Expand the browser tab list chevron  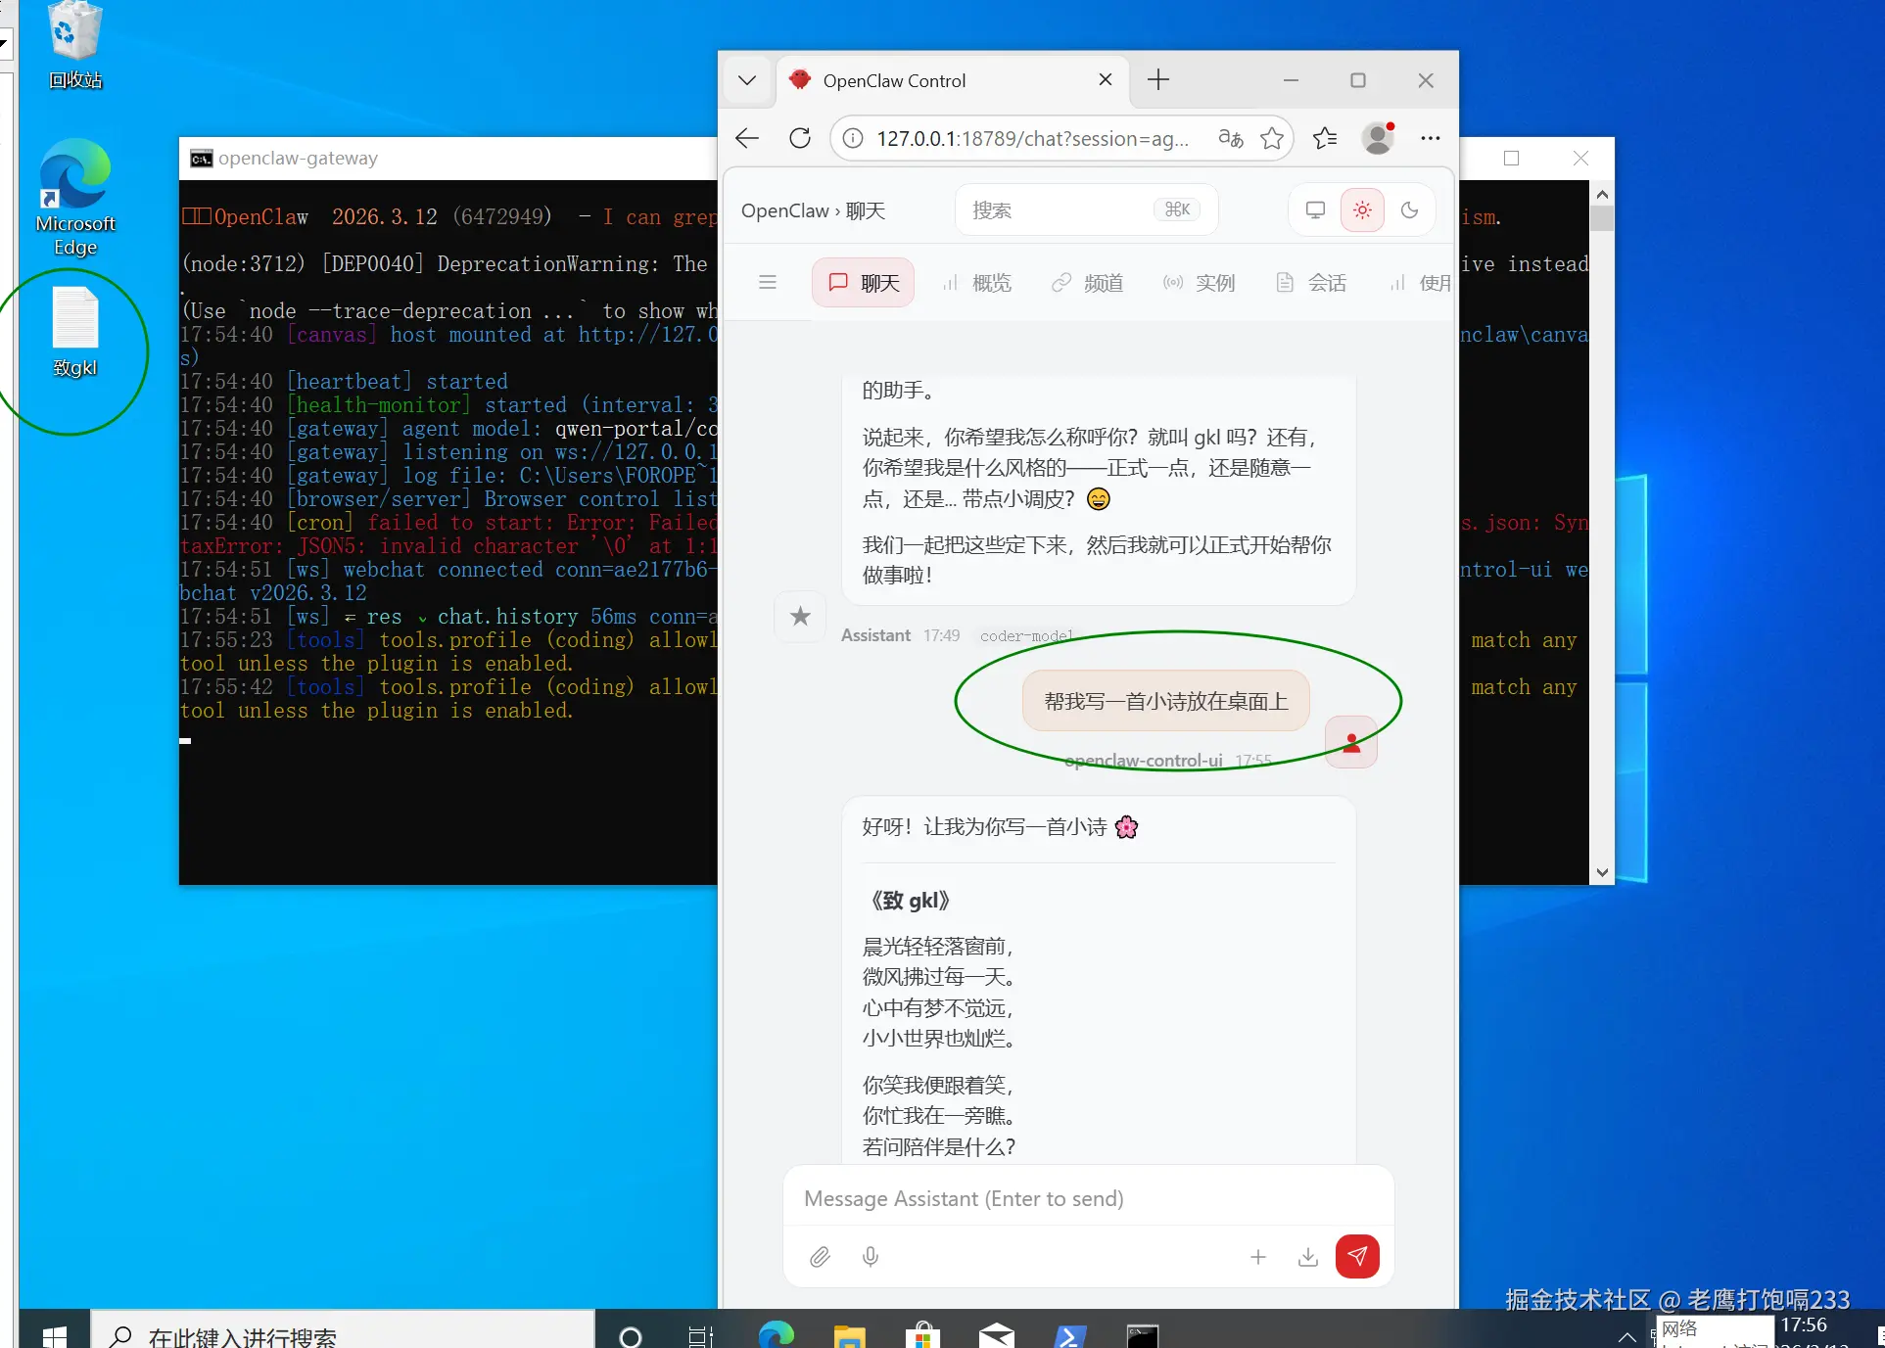(x=747, y=80)
